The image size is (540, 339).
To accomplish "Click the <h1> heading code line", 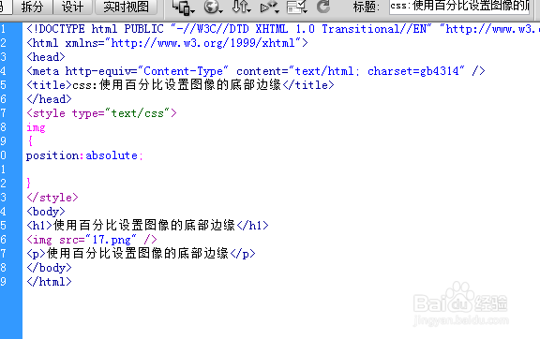I will click(x=147, y=226).
